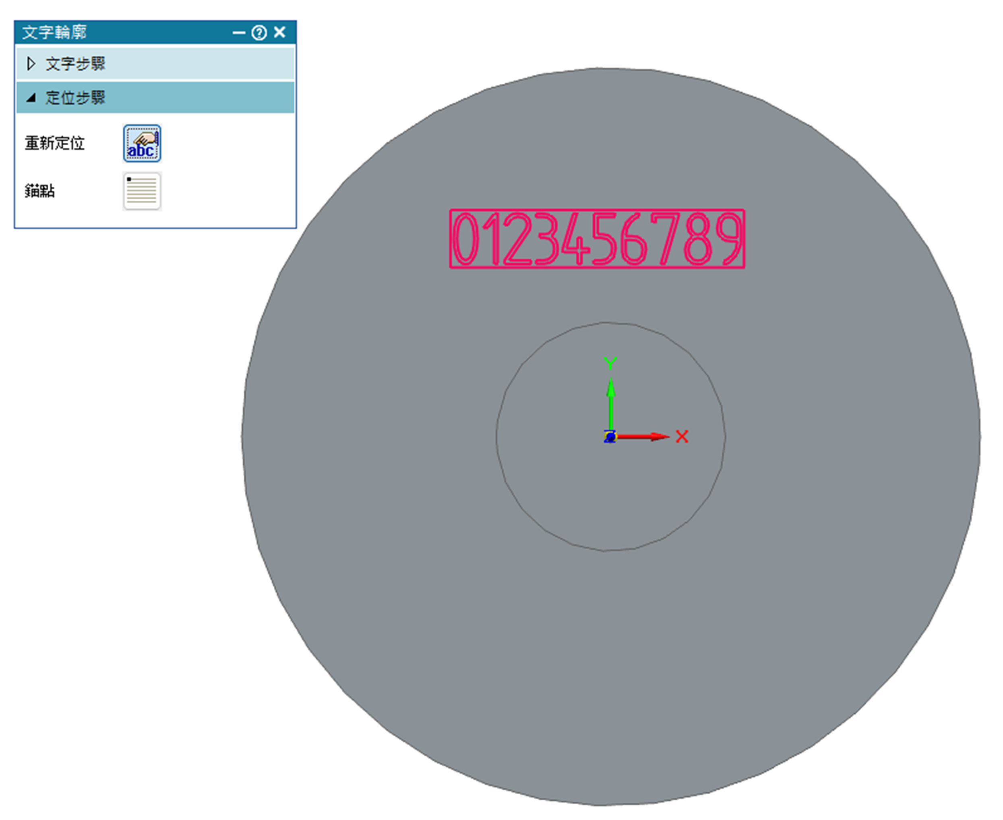Open help in 文字輪廓 dialog
The width and height of the screenshot is (1003, 820).
click(x=259, y=33)
